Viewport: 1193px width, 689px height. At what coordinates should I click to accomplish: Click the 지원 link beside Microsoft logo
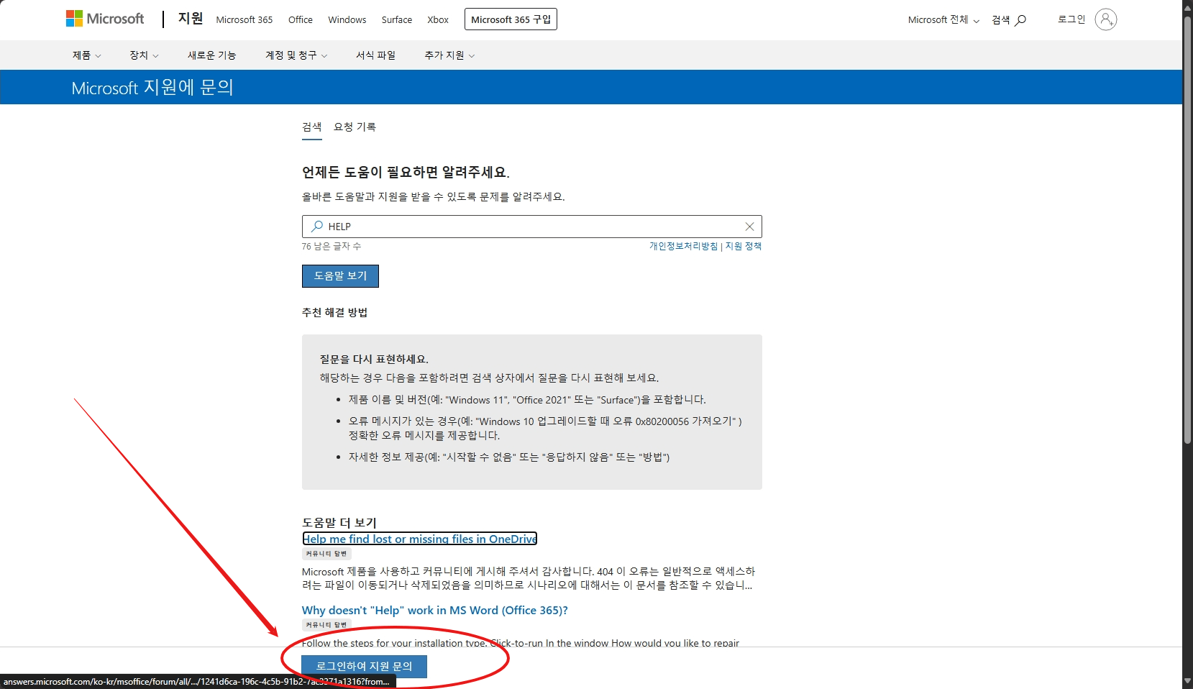191,19
